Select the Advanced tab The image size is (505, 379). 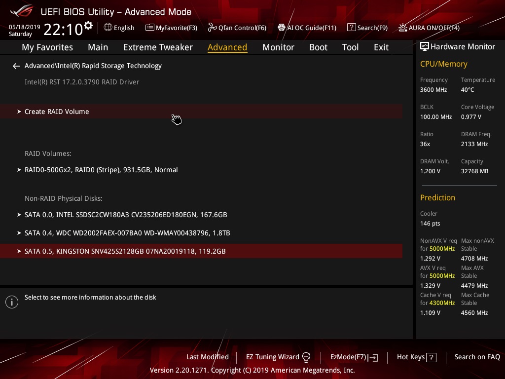(227, 47)
